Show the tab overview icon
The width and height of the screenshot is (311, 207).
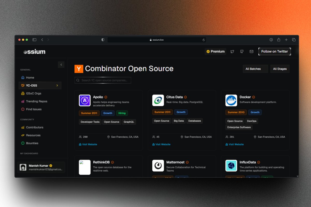[294, 40]
